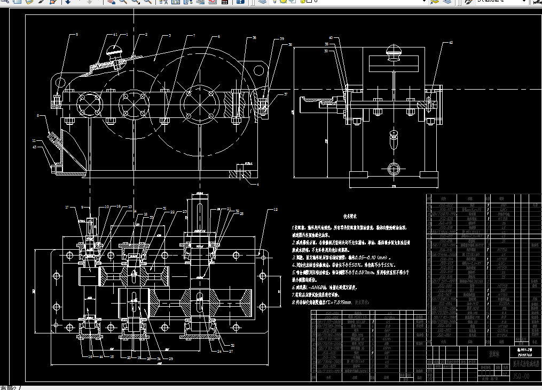This screenshot has height=390, width=542.
Task: Activate the Zoom Window tool
Action: 135,3
